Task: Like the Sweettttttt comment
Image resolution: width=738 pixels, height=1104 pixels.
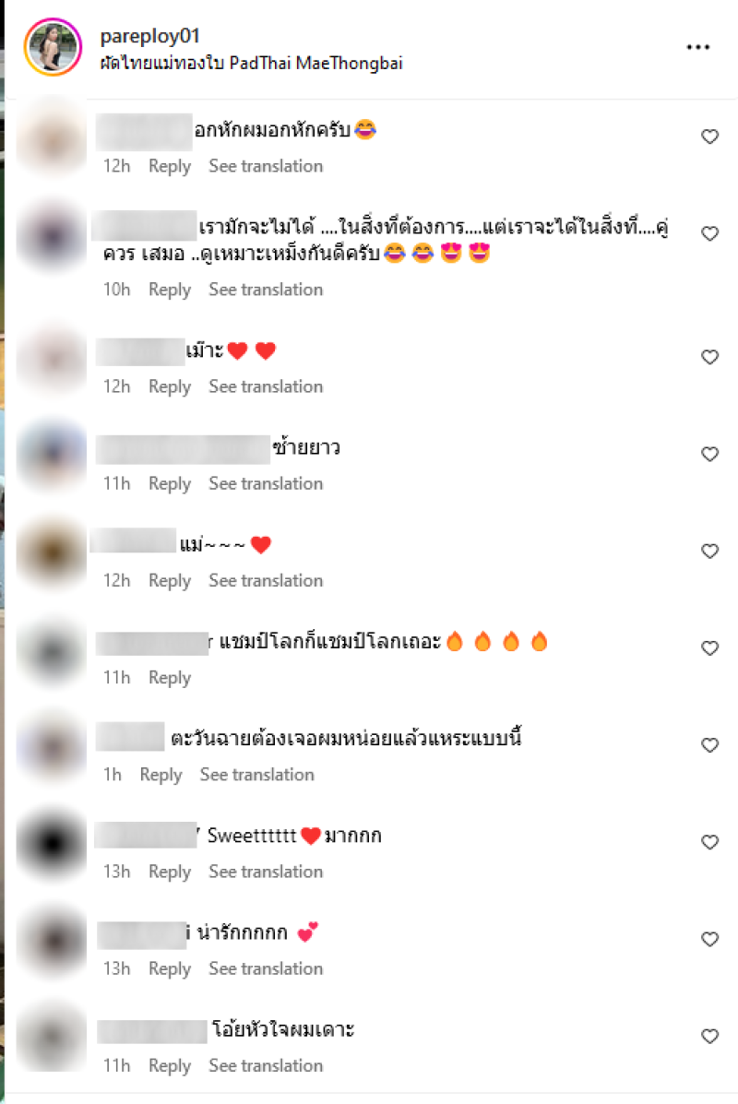Action: tap(709, 842)
